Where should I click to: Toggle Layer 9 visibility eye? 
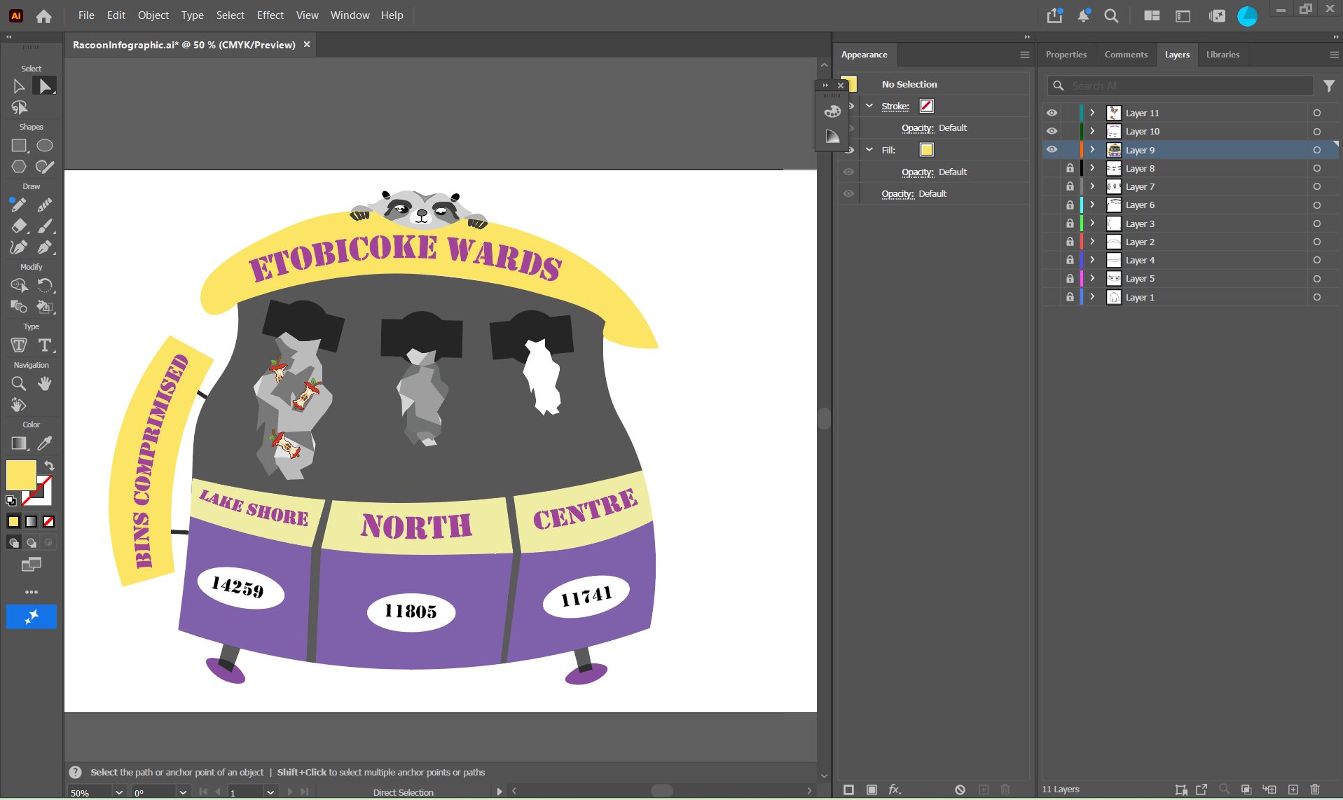tap(1052, 149)
